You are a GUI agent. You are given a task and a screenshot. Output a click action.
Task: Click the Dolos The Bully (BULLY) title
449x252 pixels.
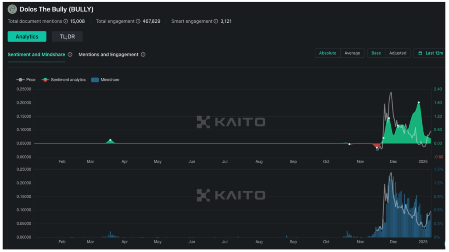point(57,9)
